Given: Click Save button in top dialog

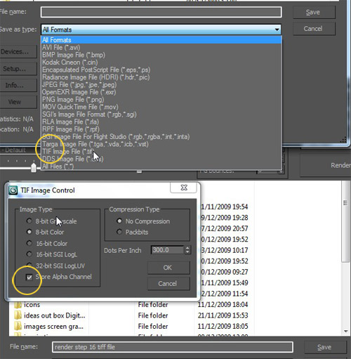Looking at the screenshot, I should click(314, 12).
